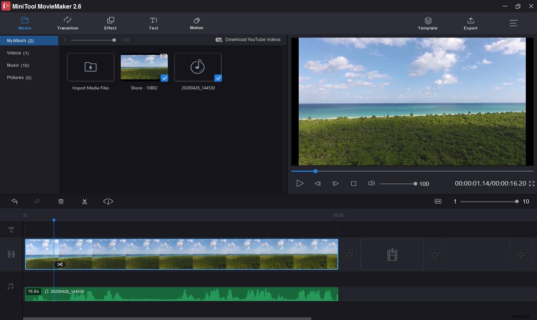Click the zoom-to-fit timeline icon
This screenshot has width=537, height=320.
point(438,202)
